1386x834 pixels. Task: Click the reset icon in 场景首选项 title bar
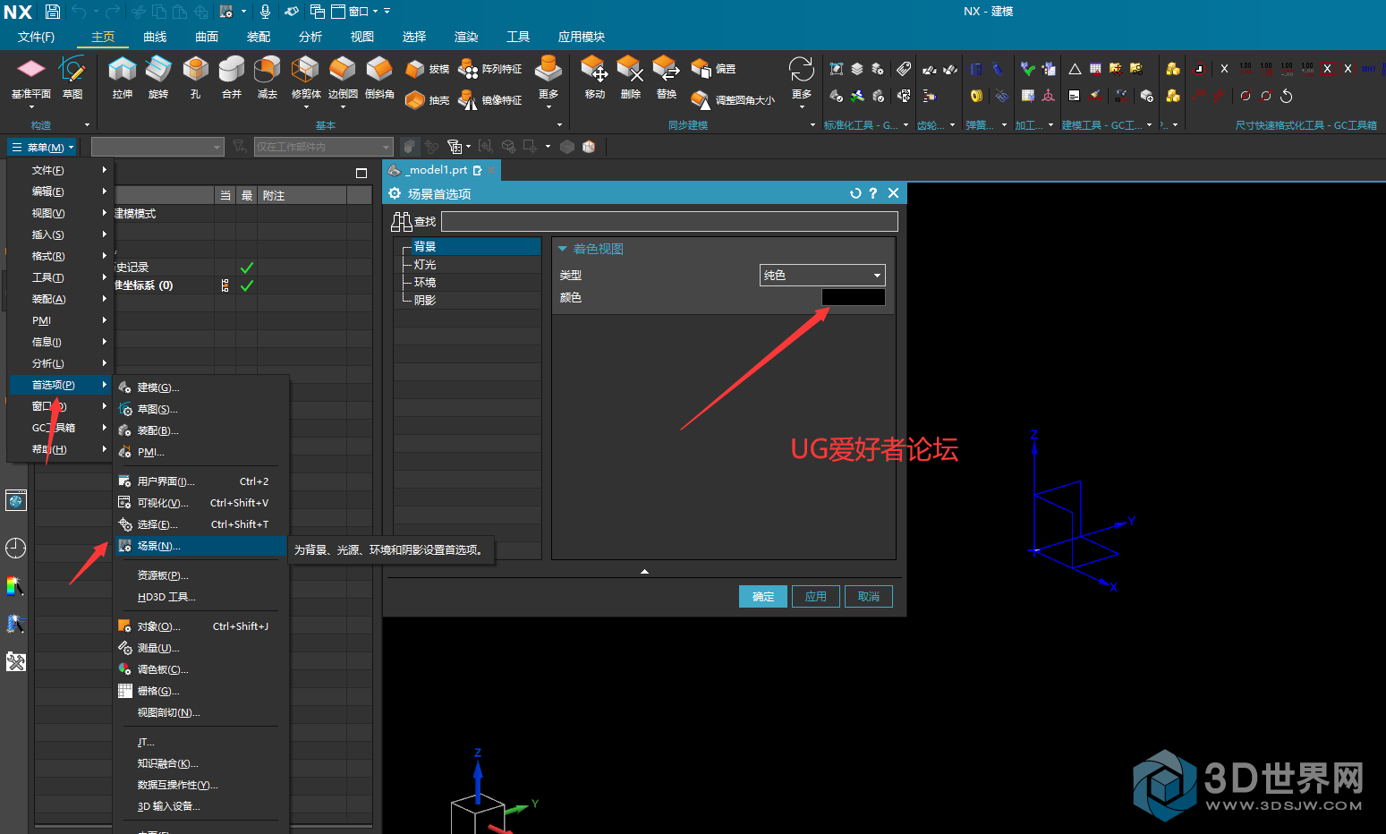click(855, 193)
